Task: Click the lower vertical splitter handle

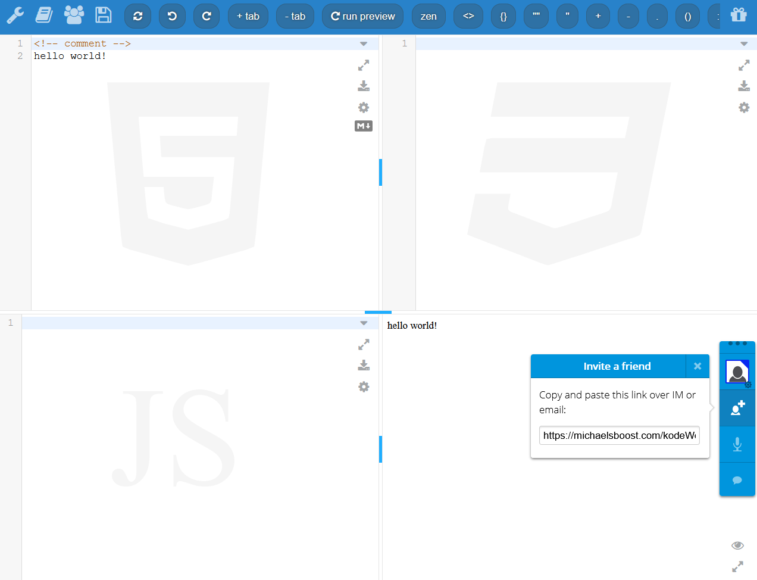Action: point(380,450)
